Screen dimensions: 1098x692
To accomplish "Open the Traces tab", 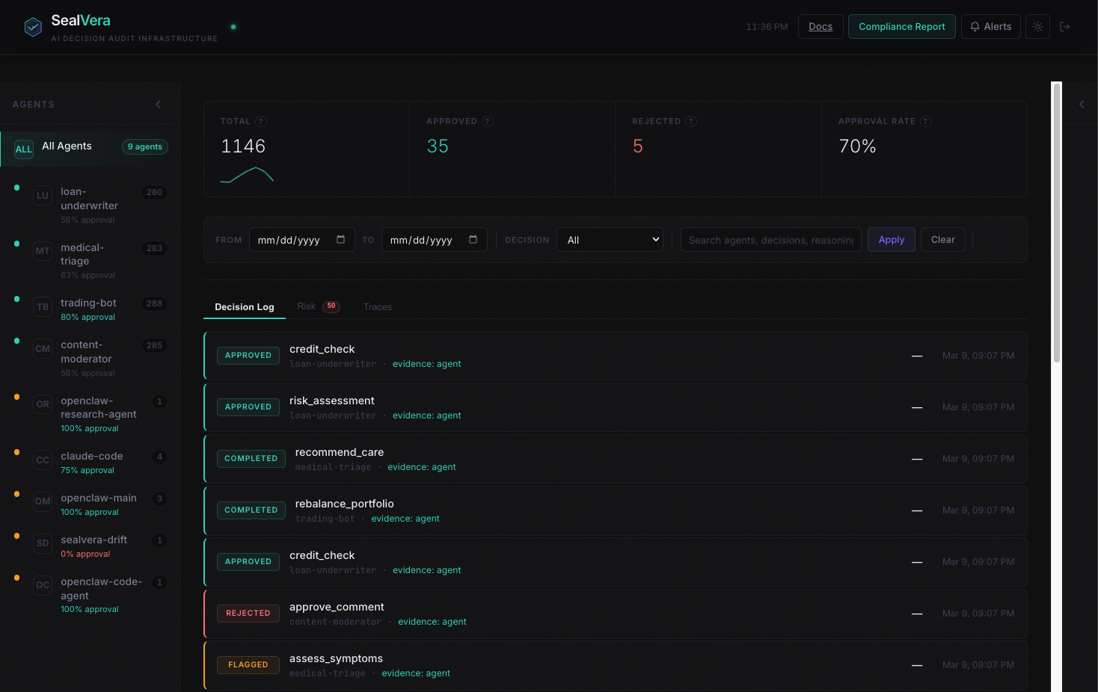I will (377, 306).
